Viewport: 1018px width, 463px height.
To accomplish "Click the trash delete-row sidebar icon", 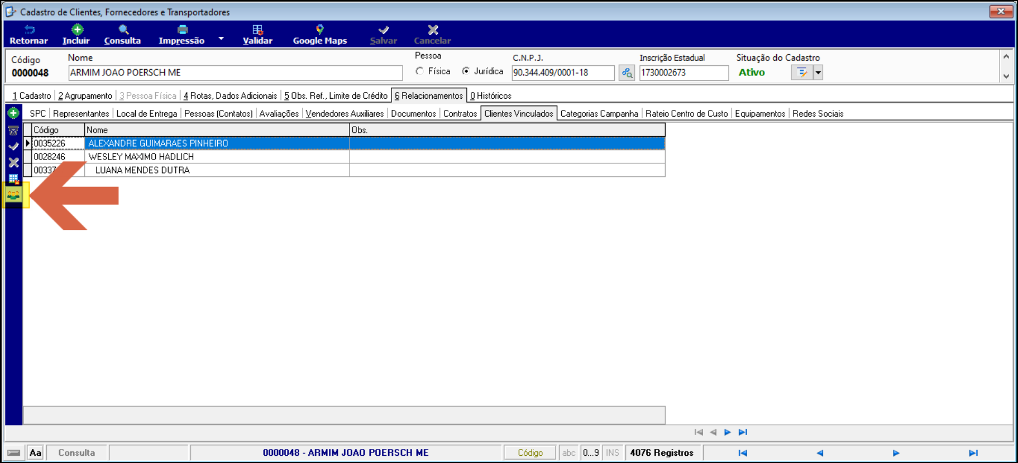I will pyautogui.click(x=13, y=131).
